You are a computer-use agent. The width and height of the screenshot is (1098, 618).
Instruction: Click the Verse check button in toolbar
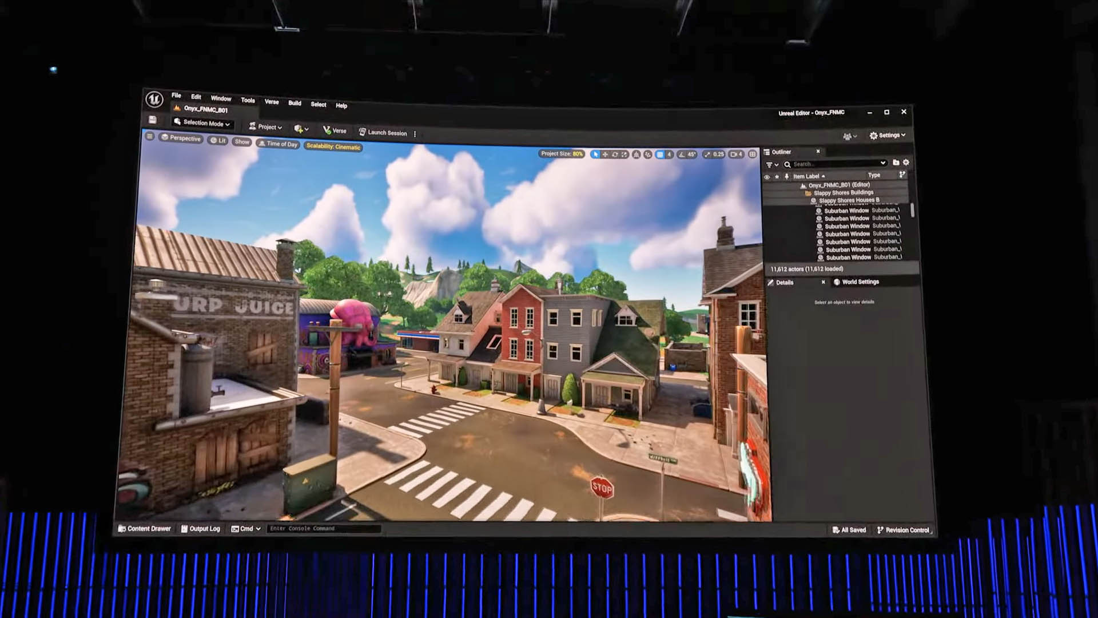[x=335, y=130]
